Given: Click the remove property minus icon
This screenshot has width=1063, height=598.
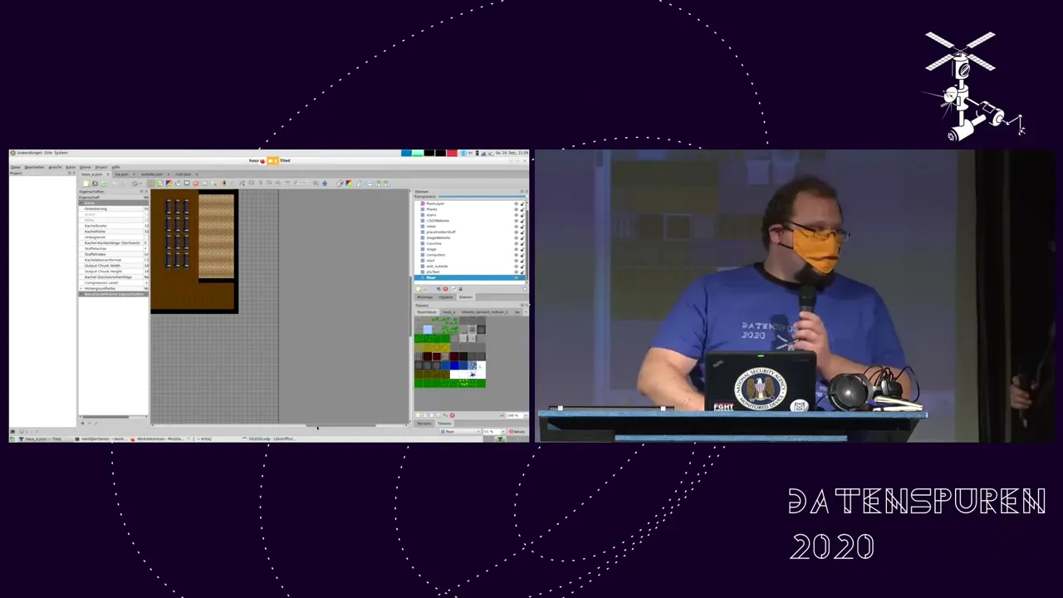Looking at the screenshot, I should [89, 423].
